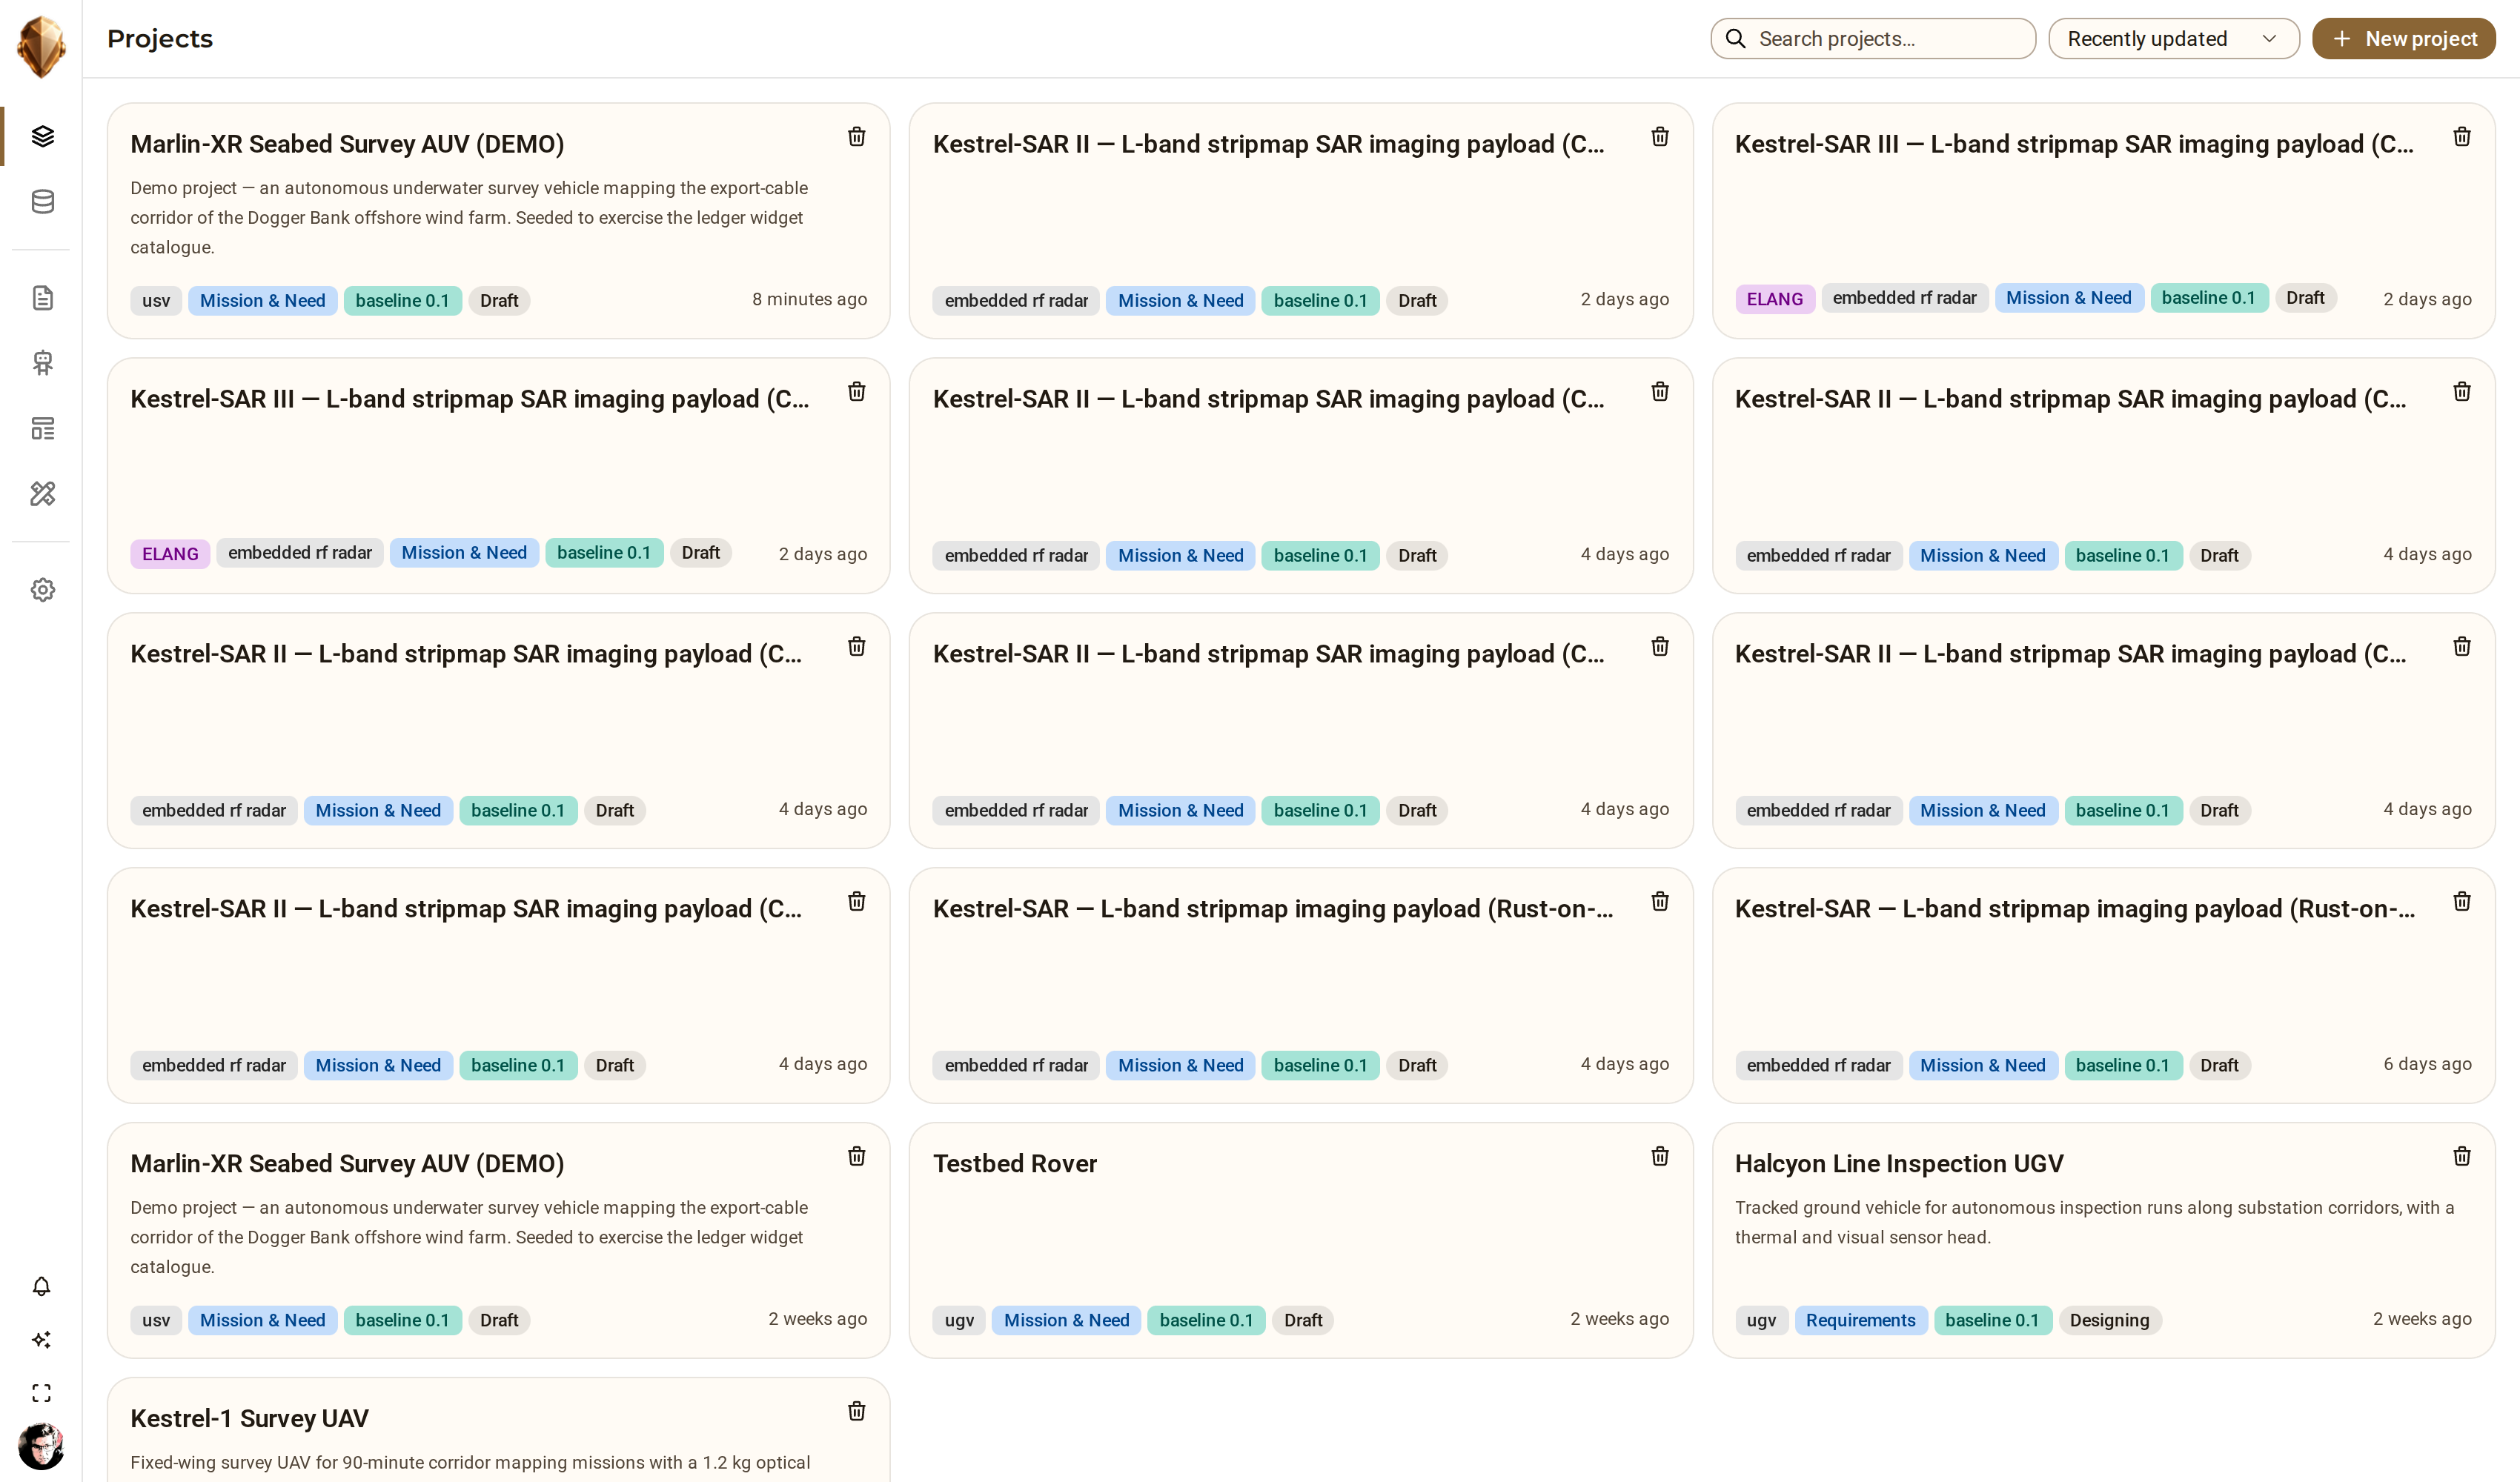Click the AI sparkle icon in the sidebar

click(41, 1339)
